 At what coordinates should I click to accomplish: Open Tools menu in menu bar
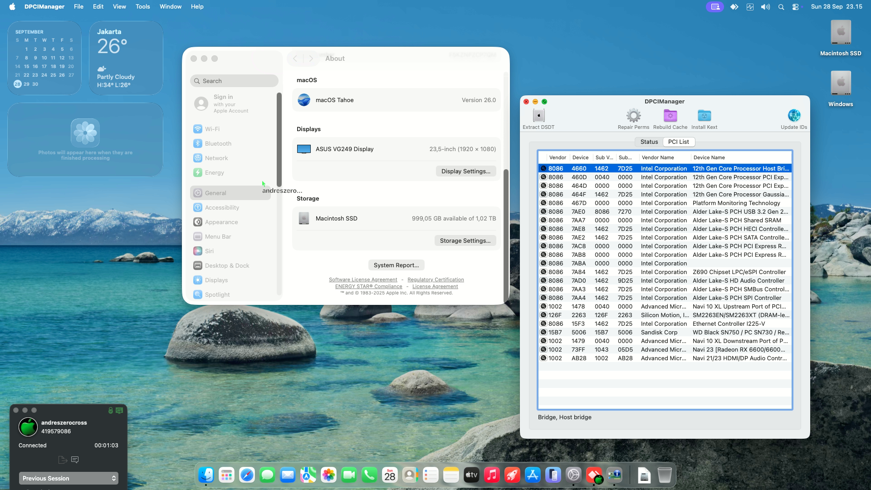pos(142,6)
